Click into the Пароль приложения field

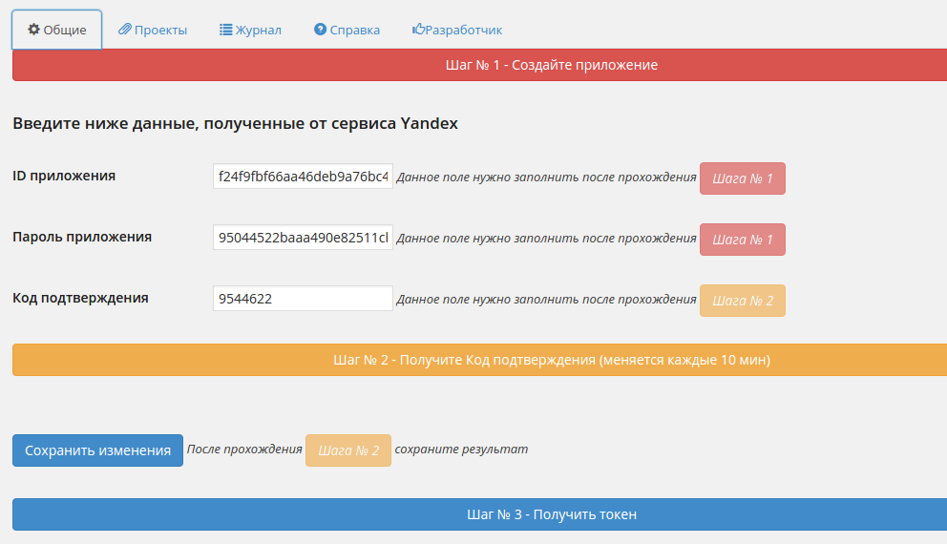(x=303, y=238)
